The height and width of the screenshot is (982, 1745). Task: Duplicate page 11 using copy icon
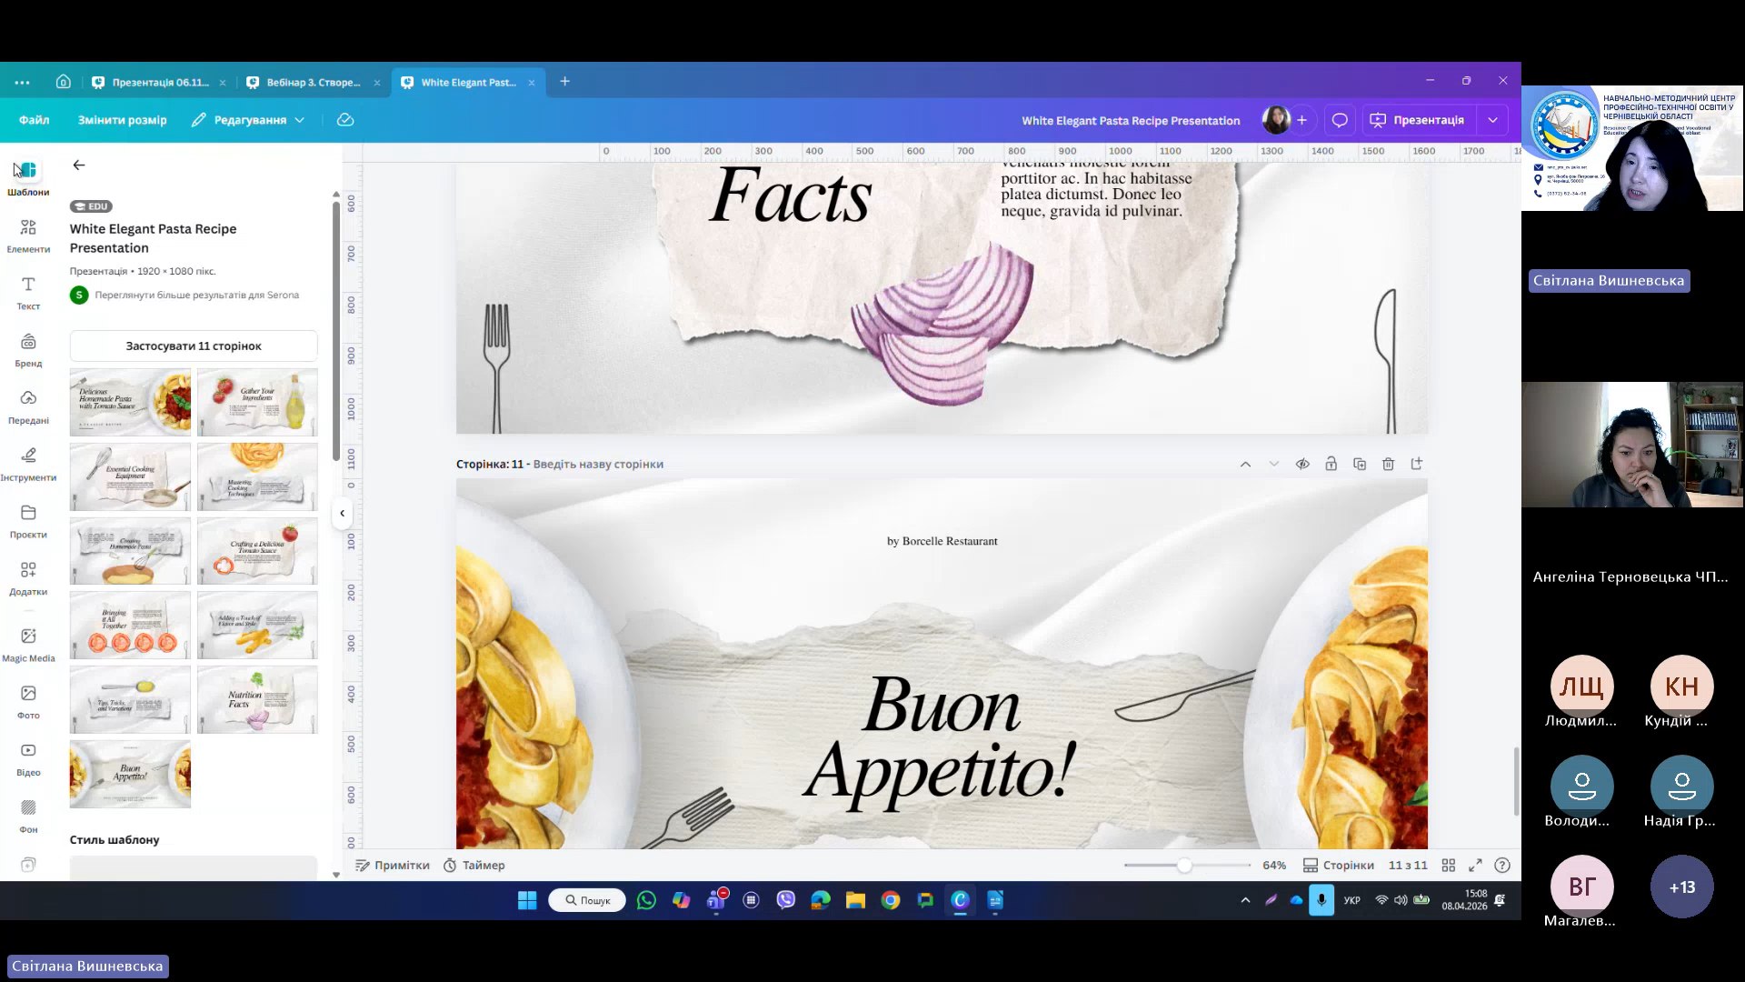click(1360, 464)
